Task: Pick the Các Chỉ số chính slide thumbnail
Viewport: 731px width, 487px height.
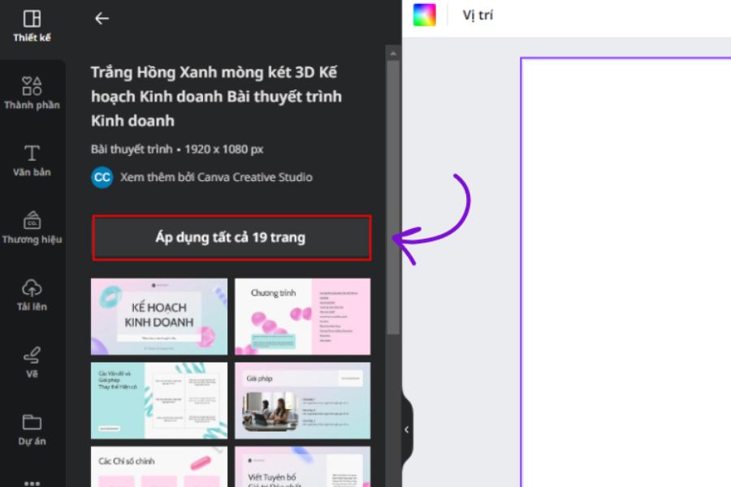Action: [159, 467]
